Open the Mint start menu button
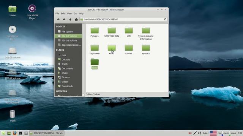This screenshot has width=243, height=136. tap(3, 133)
